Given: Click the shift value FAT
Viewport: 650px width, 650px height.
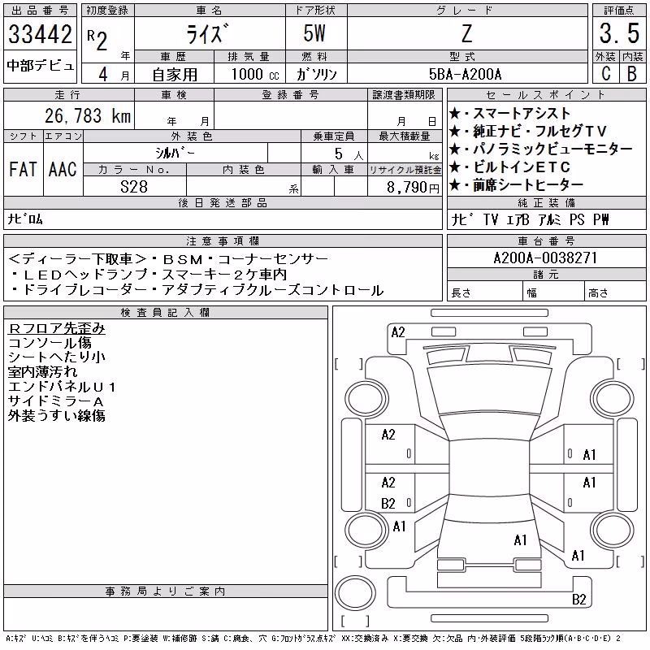Looking at the screenshot, I should pos(23,169).
